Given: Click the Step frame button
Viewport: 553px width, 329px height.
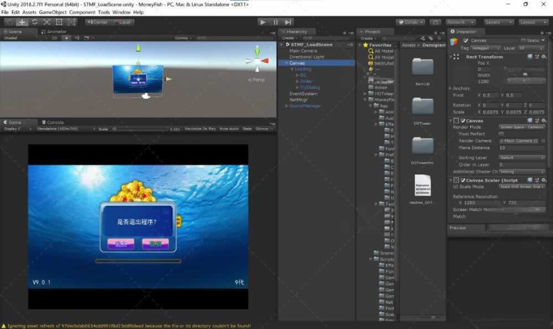Looking at the screenshot, I should click(x=288, y=22).
